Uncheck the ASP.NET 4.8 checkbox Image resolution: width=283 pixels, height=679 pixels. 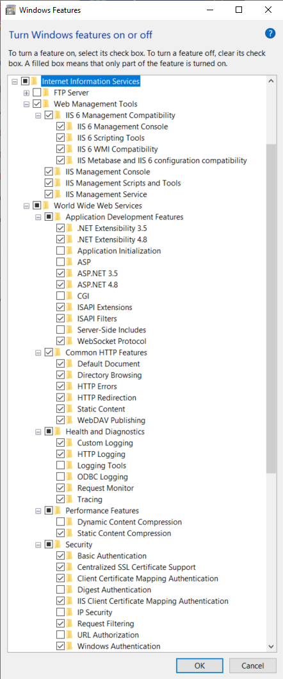(60, 285)
